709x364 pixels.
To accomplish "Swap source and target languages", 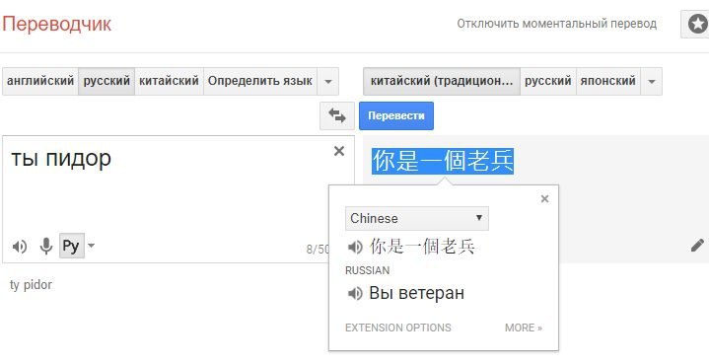I will [337, 115].
